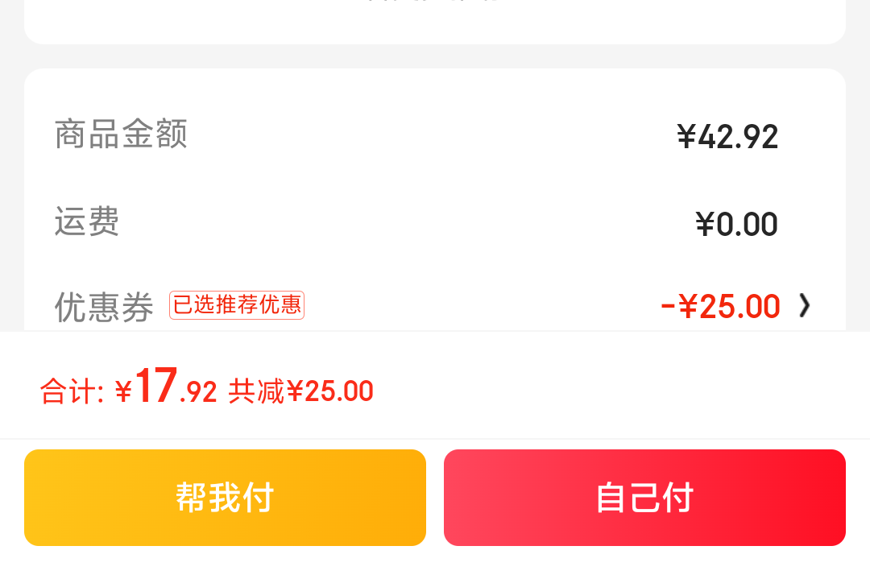The height and width of the screenshot is (575, 870).
Task: Click blank space between 运费 and ¥0.00
Action: (407, 221)
